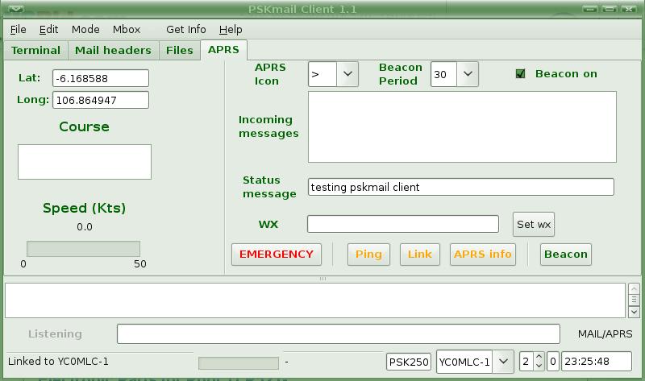The image size is (645, 381).
Task: Click the YC0MLC-1 server combo text
Action: (x=464, y=362)
